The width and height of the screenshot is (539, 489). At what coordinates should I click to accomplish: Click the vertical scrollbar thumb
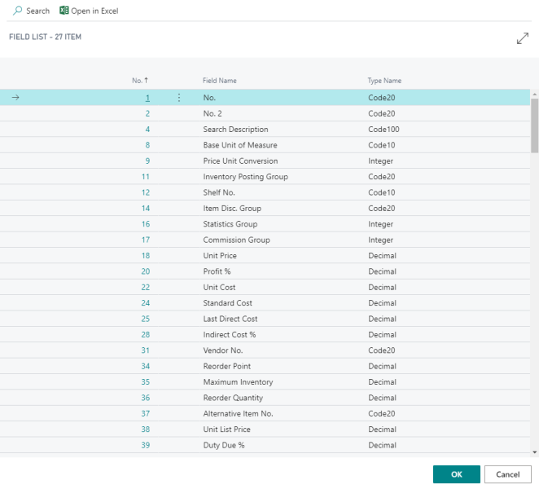pos(535,126)
